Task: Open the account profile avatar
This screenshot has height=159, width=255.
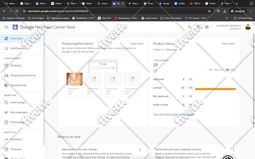Action: pos(247,27)
